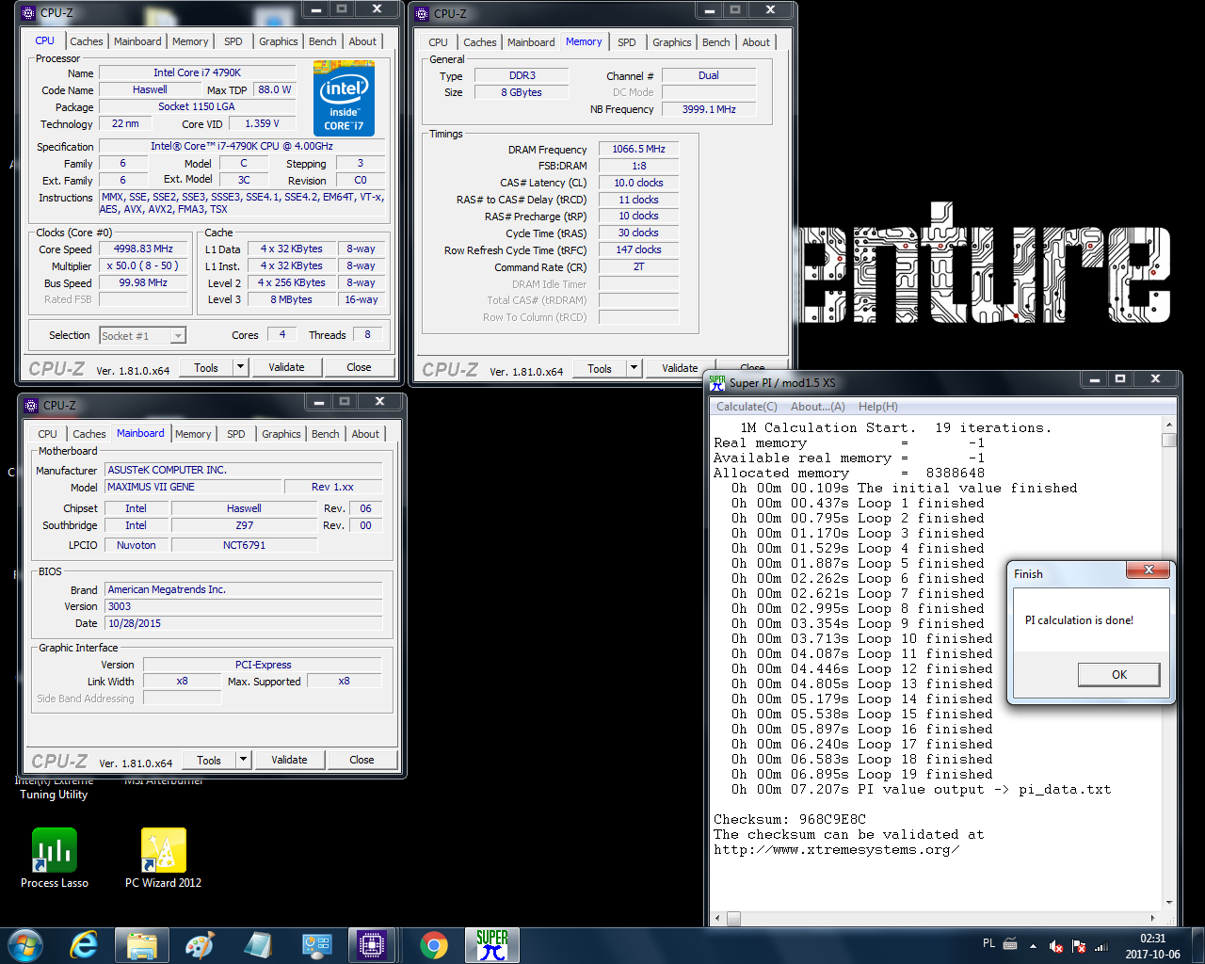Launch Google Chrome from the taskbar

tap(434, 945)
